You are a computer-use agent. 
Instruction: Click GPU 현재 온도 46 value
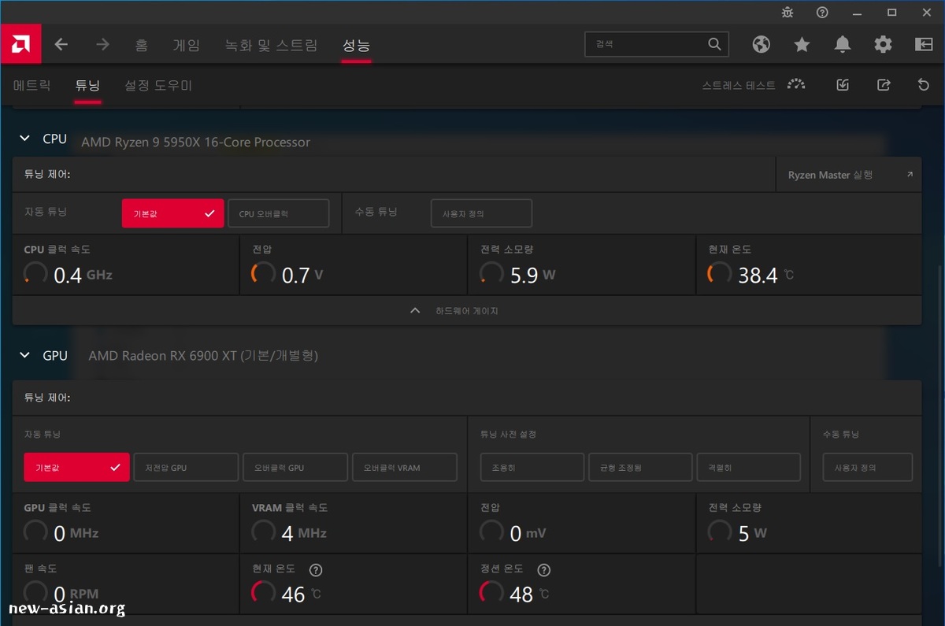click(301, 595)
